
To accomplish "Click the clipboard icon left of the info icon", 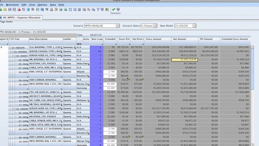I will click(x=23, y=9).
